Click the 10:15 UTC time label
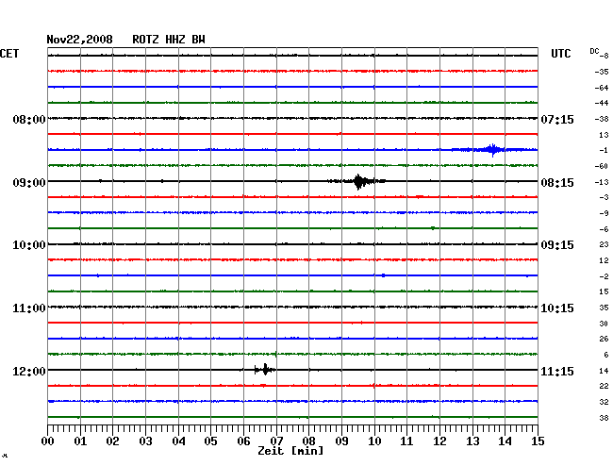 557,308
